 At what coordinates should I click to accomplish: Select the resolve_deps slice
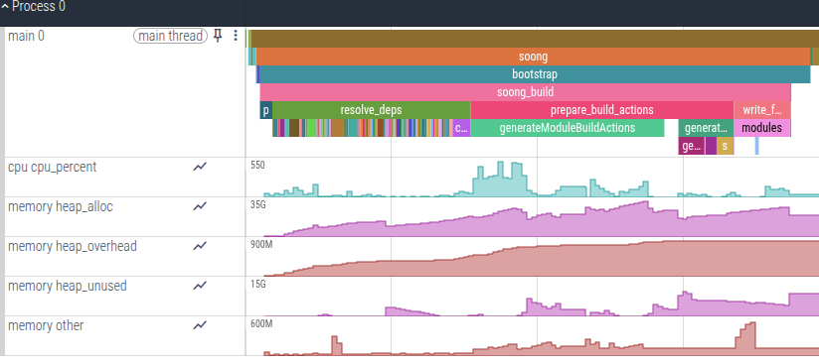(372, 110)
